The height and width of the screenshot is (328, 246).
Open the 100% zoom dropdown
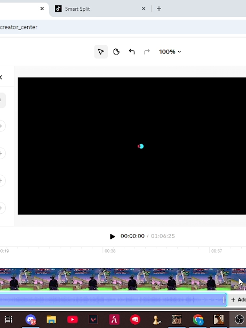[x=170, y=52]
